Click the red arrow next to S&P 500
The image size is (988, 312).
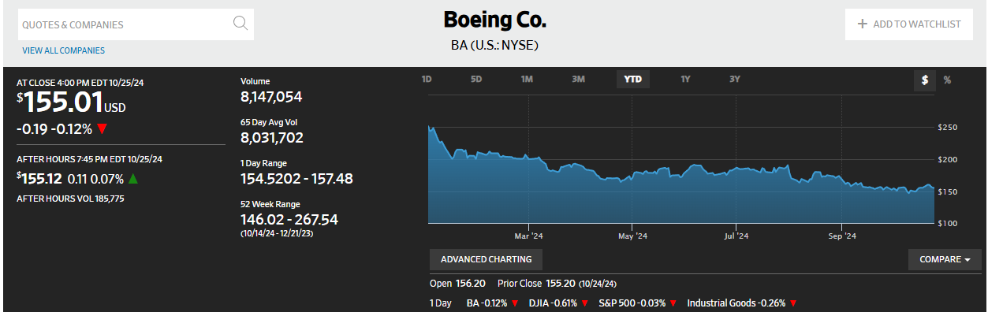pyautogui.click(x=673, y=303)
